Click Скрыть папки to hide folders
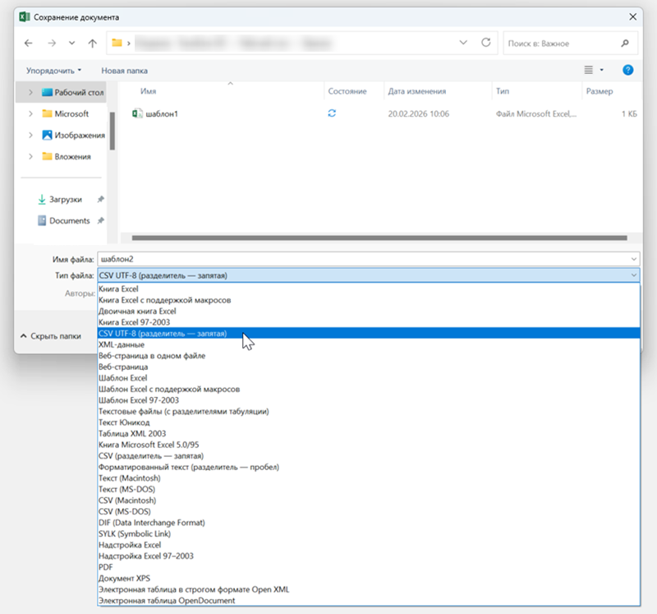 tap(50, 336)
